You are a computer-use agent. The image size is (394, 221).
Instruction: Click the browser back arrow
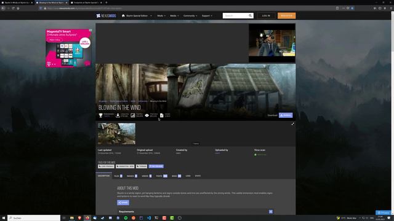click(x=3, y=8)
